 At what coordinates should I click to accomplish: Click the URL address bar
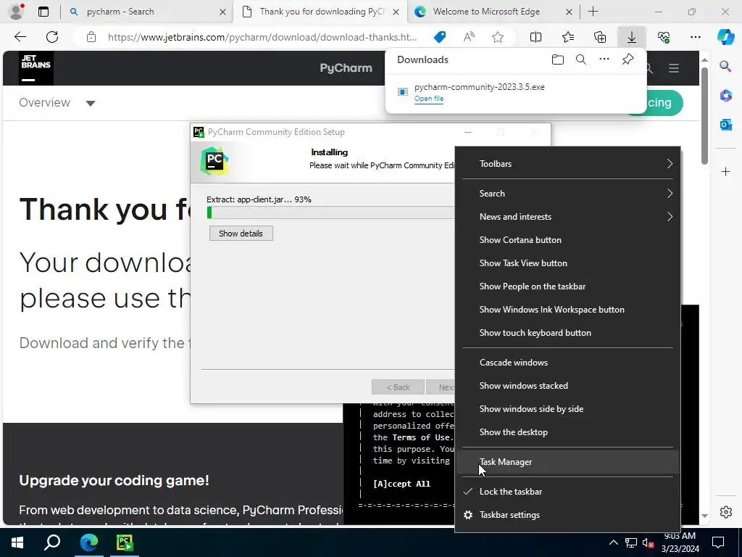262,37
